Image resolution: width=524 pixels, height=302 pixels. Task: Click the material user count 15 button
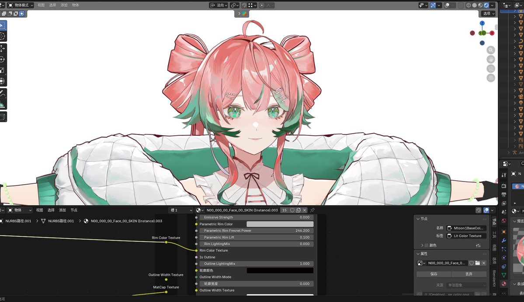285,210
